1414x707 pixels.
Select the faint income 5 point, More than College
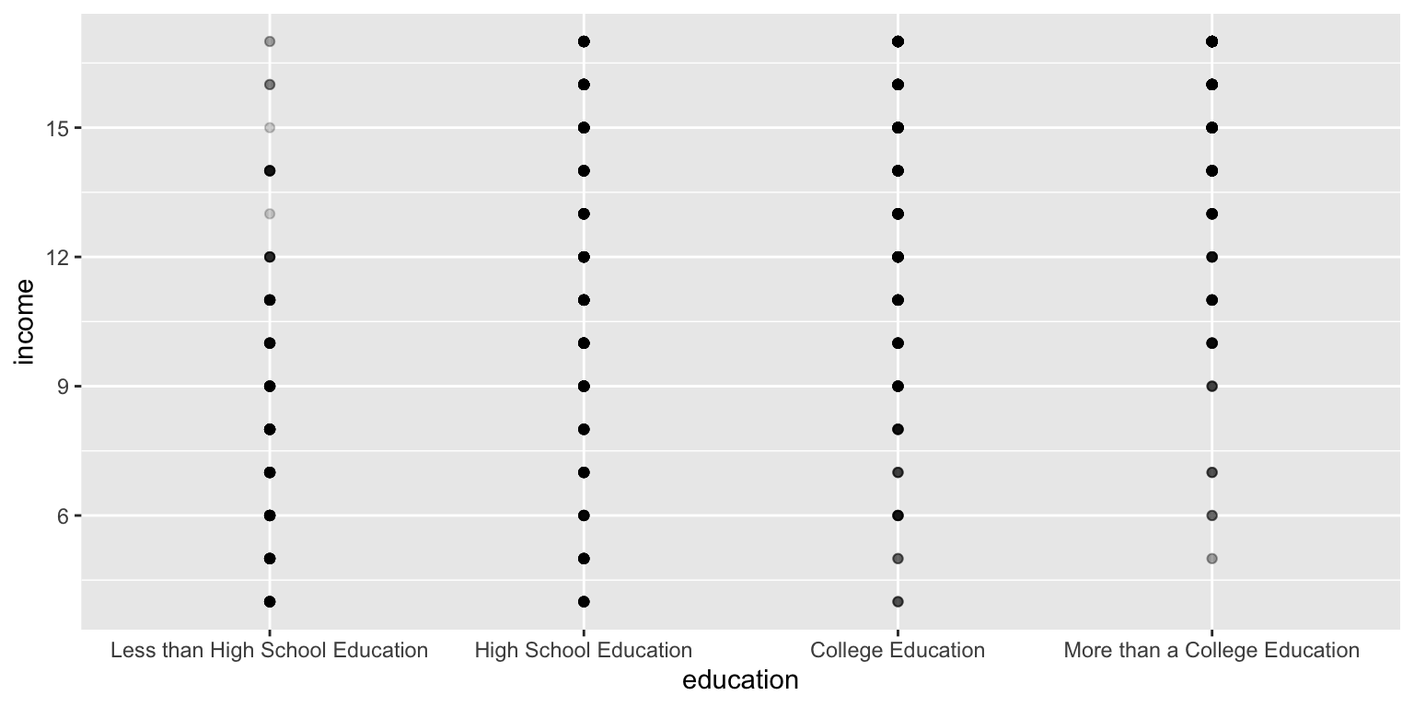pos(1211,559)
